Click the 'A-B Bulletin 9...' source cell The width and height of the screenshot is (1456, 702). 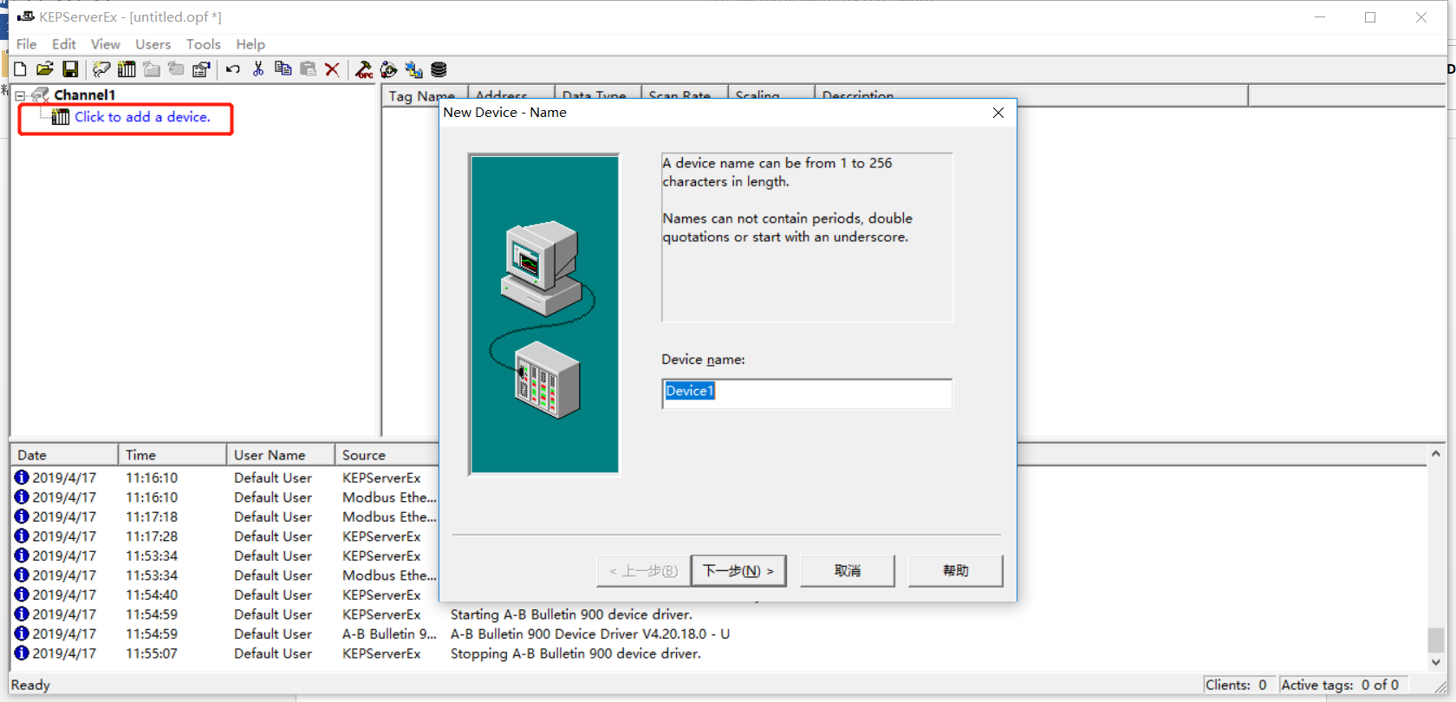[389, 634]
